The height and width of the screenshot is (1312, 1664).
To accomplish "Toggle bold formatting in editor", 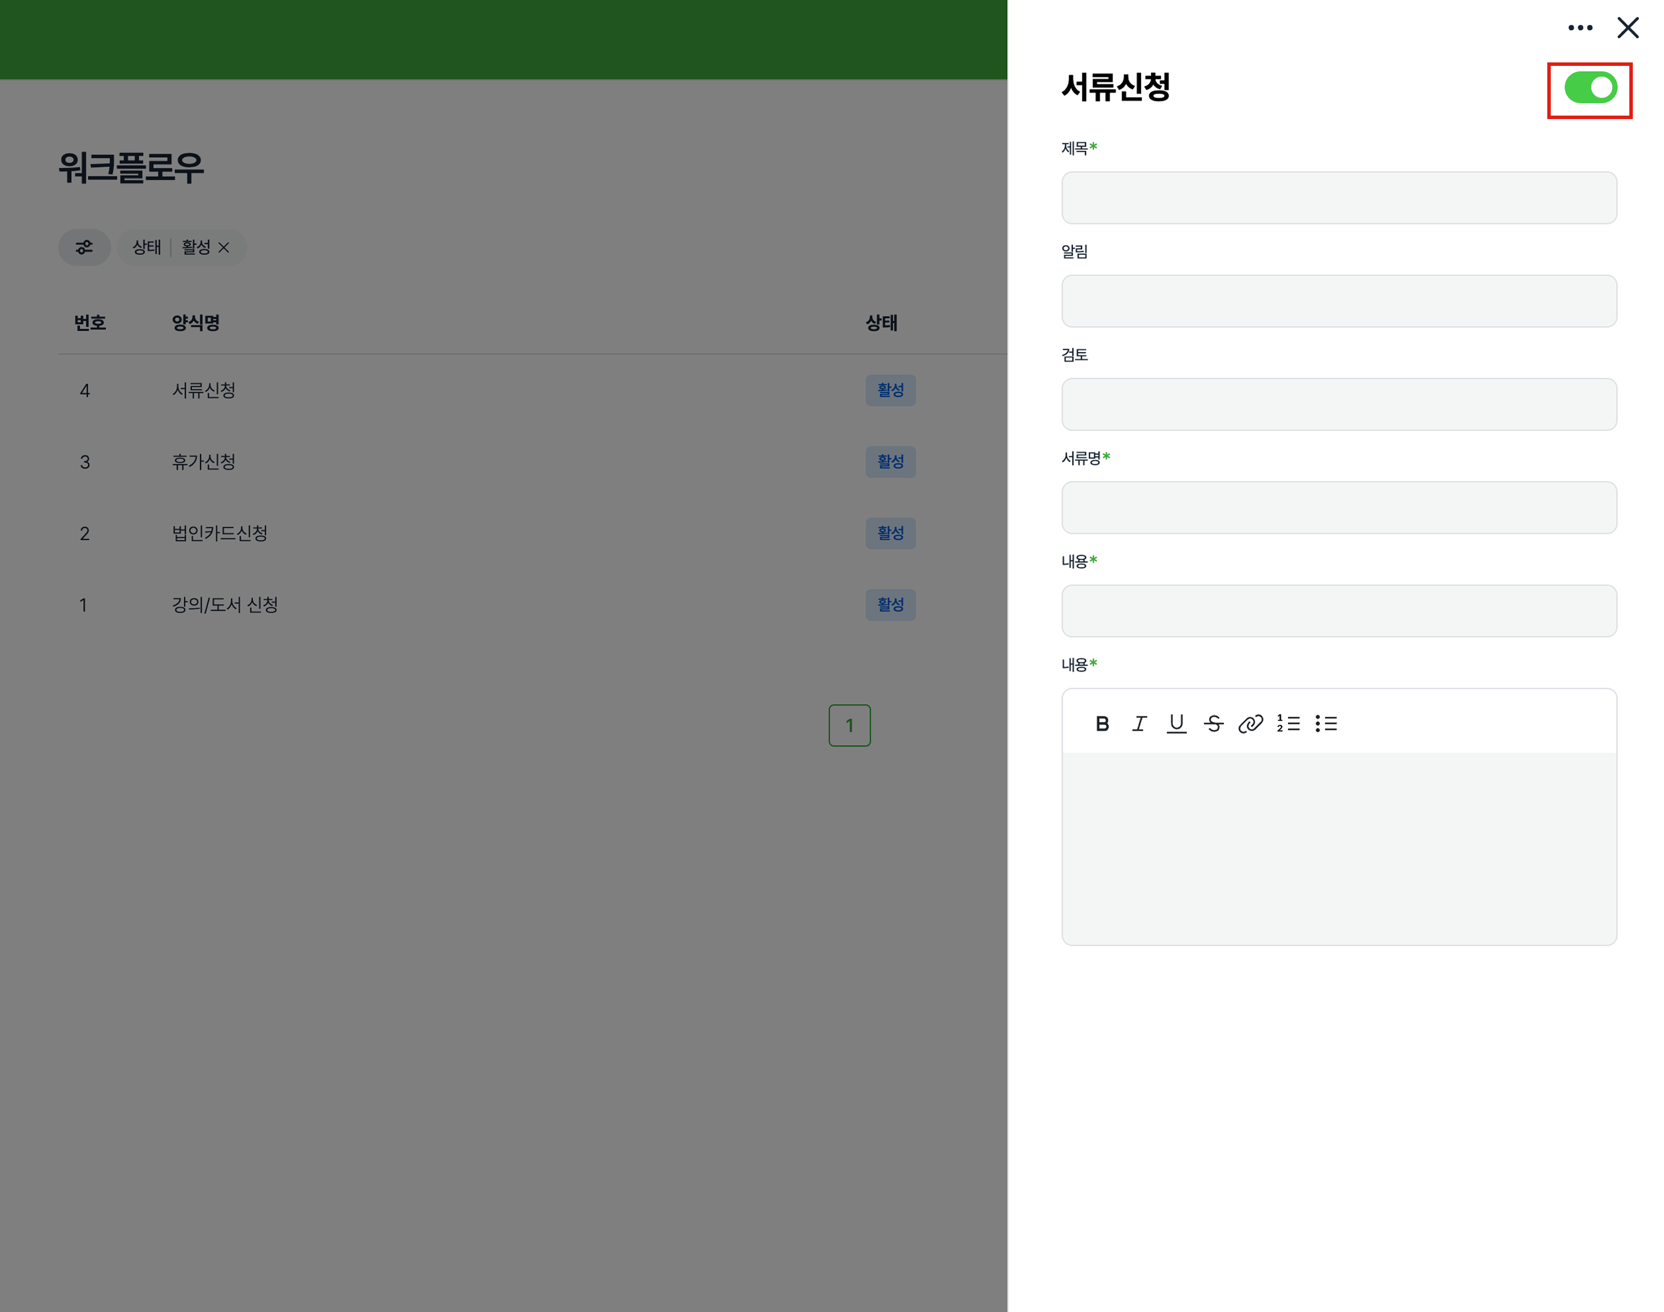I will coord(1102,724).
